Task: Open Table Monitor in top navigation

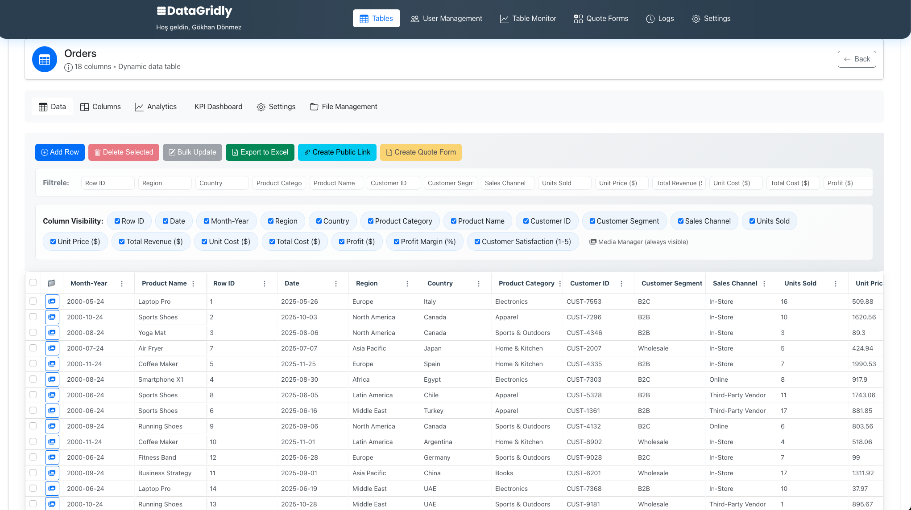Action: click(x=528, y=18)
